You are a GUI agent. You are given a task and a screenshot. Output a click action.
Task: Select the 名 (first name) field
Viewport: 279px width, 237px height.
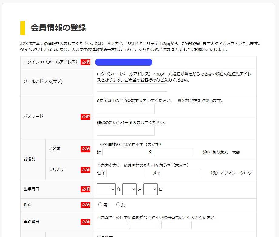[173, 152]
